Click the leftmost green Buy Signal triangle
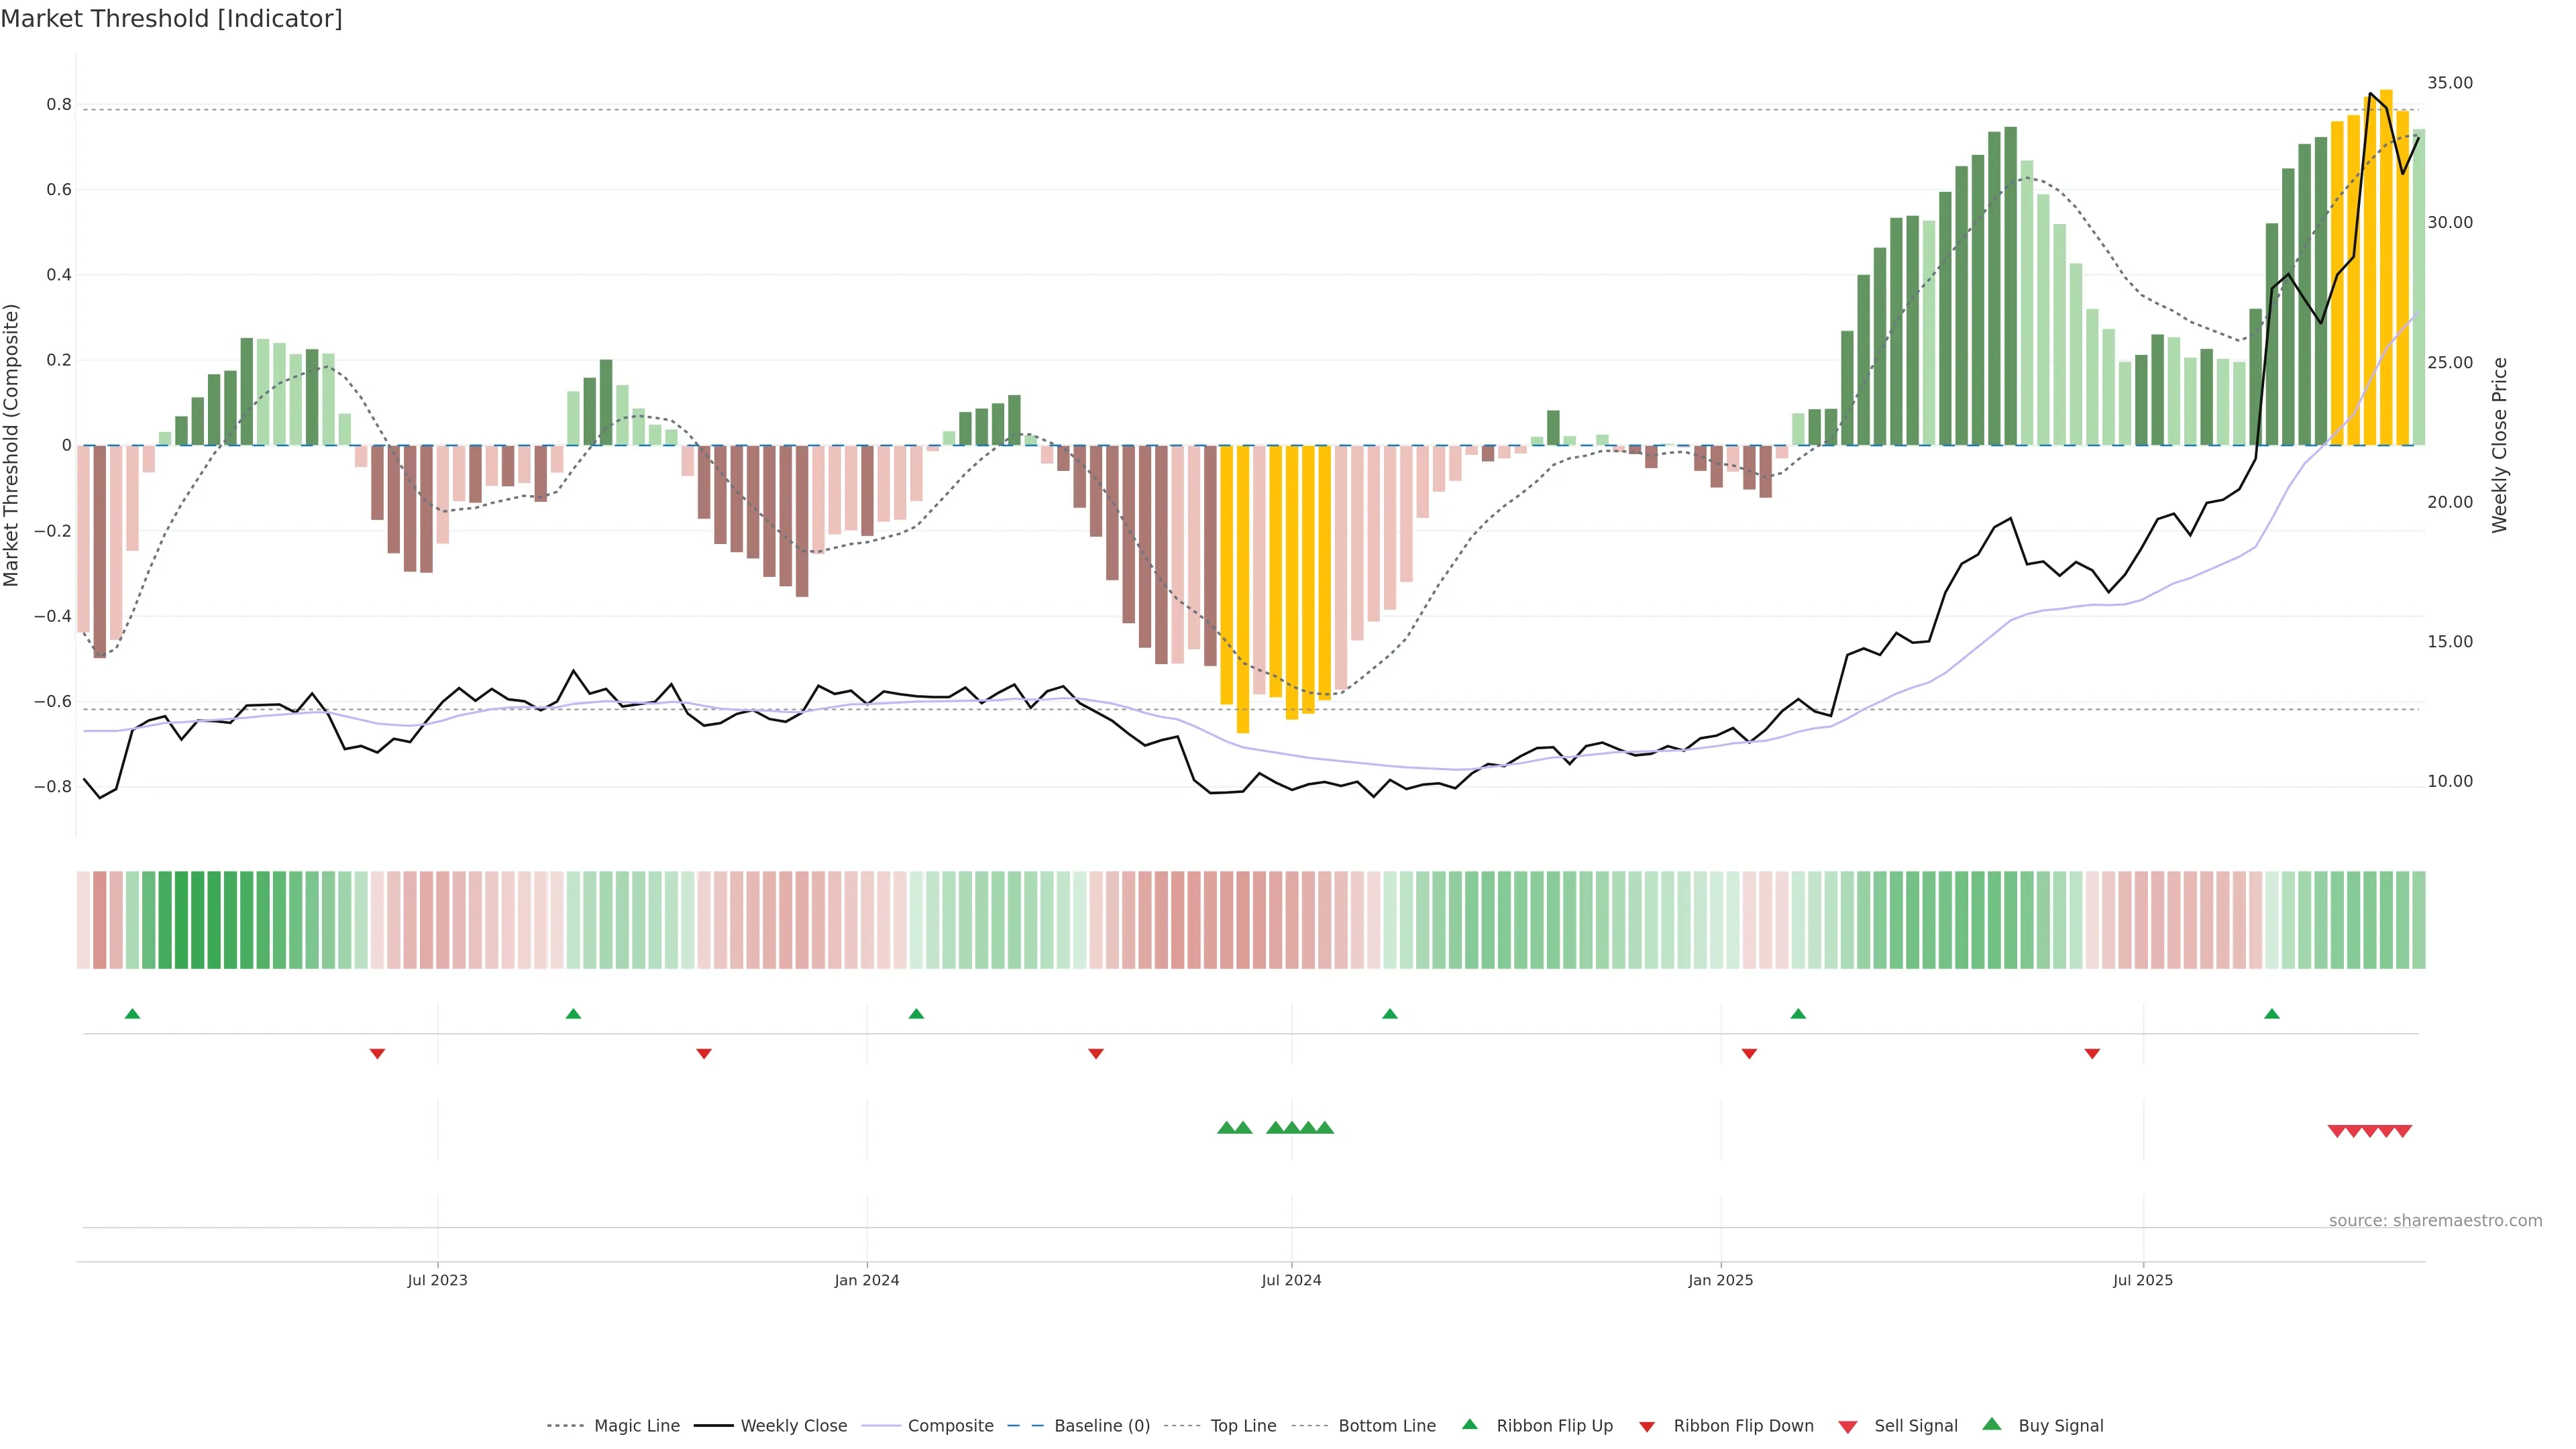This screenshot has width=2576, height=1449. coord(1226,1128)
